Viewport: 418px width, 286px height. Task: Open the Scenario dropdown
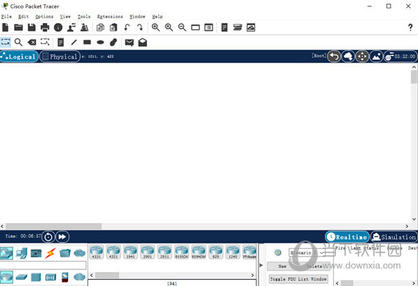click(x=307, y=252)
